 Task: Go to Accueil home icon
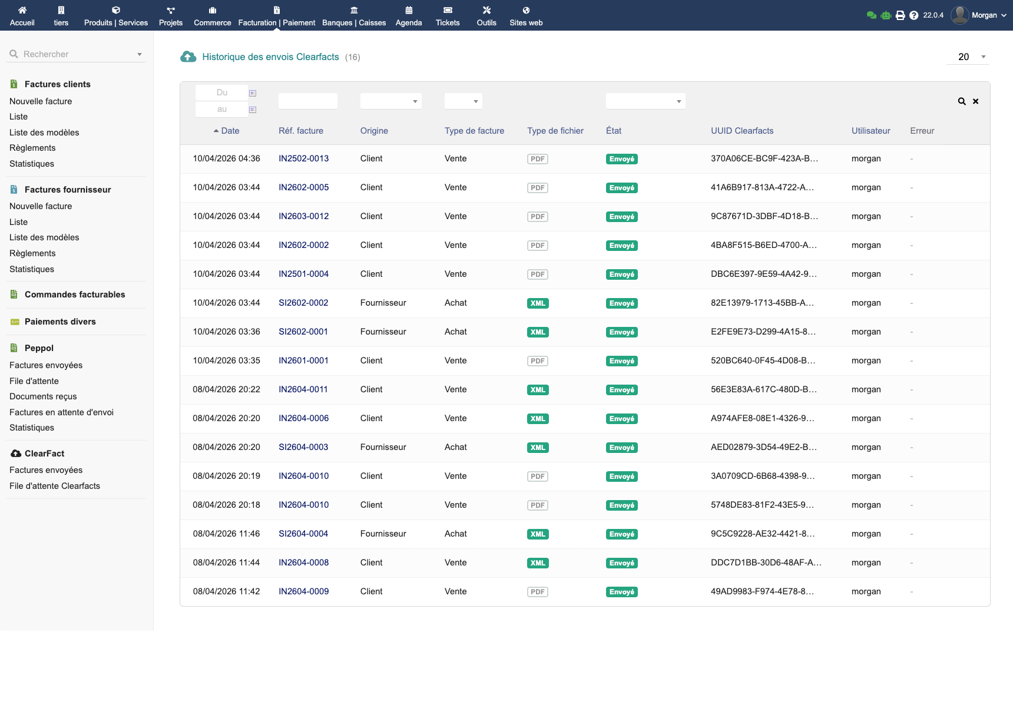[x=22, y=15]
